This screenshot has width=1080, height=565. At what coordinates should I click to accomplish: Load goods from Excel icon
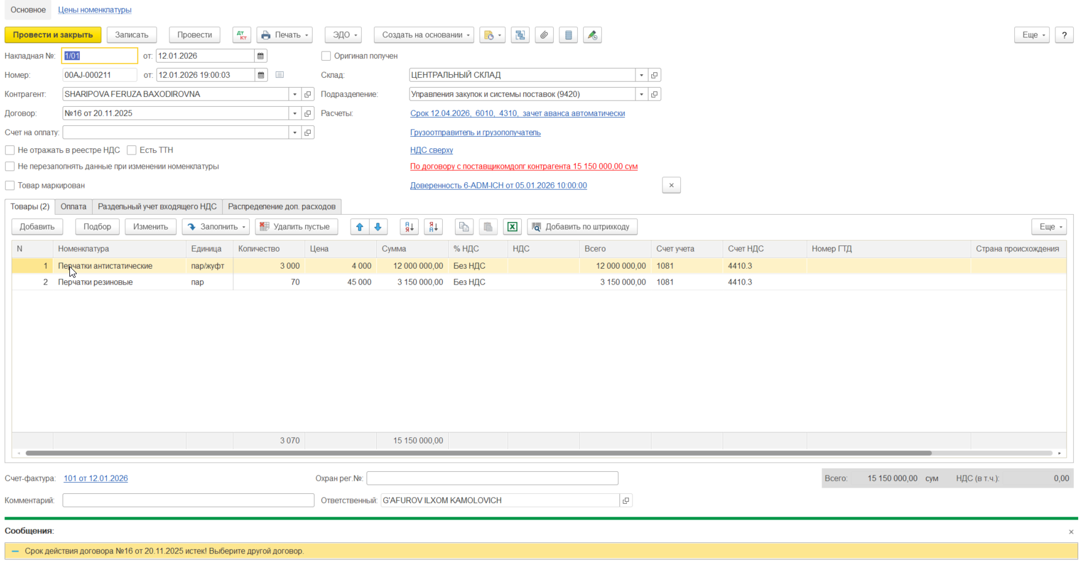click(x=512, y=227)
